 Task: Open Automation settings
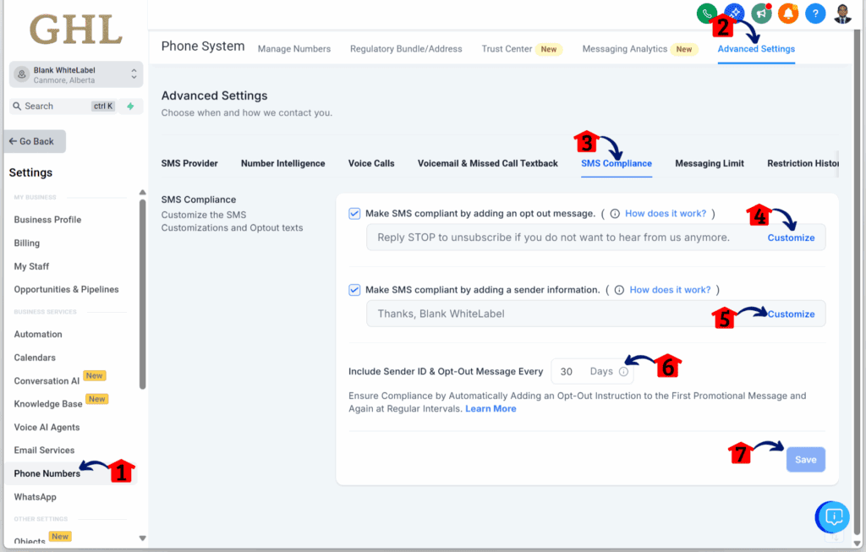[38, 335]
